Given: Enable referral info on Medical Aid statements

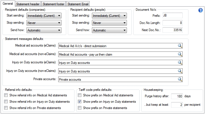Looking at the screenshot, I should [6, 95].
